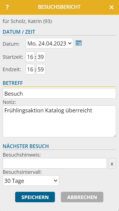Open help via the question mark icon

tap(7, 7)
